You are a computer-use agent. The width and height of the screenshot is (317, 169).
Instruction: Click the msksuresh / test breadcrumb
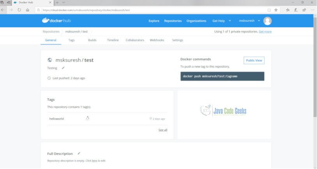tap(76, 31)
